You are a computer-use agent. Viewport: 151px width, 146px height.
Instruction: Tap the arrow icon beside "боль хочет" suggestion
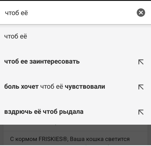[x=141, y=87]
